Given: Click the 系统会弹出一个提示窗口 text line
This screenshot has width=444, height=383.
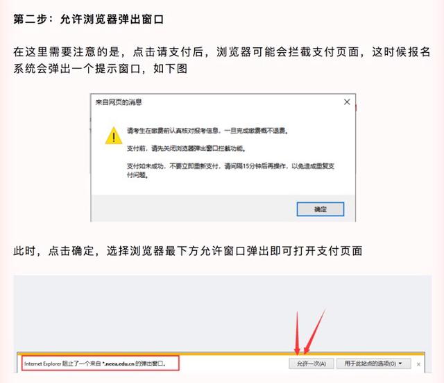Looking at the screenshot, I should [100, 68].
